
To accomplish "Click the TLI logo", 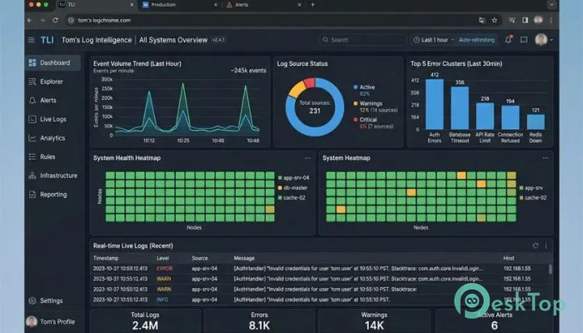I will [x=47, y=40].
